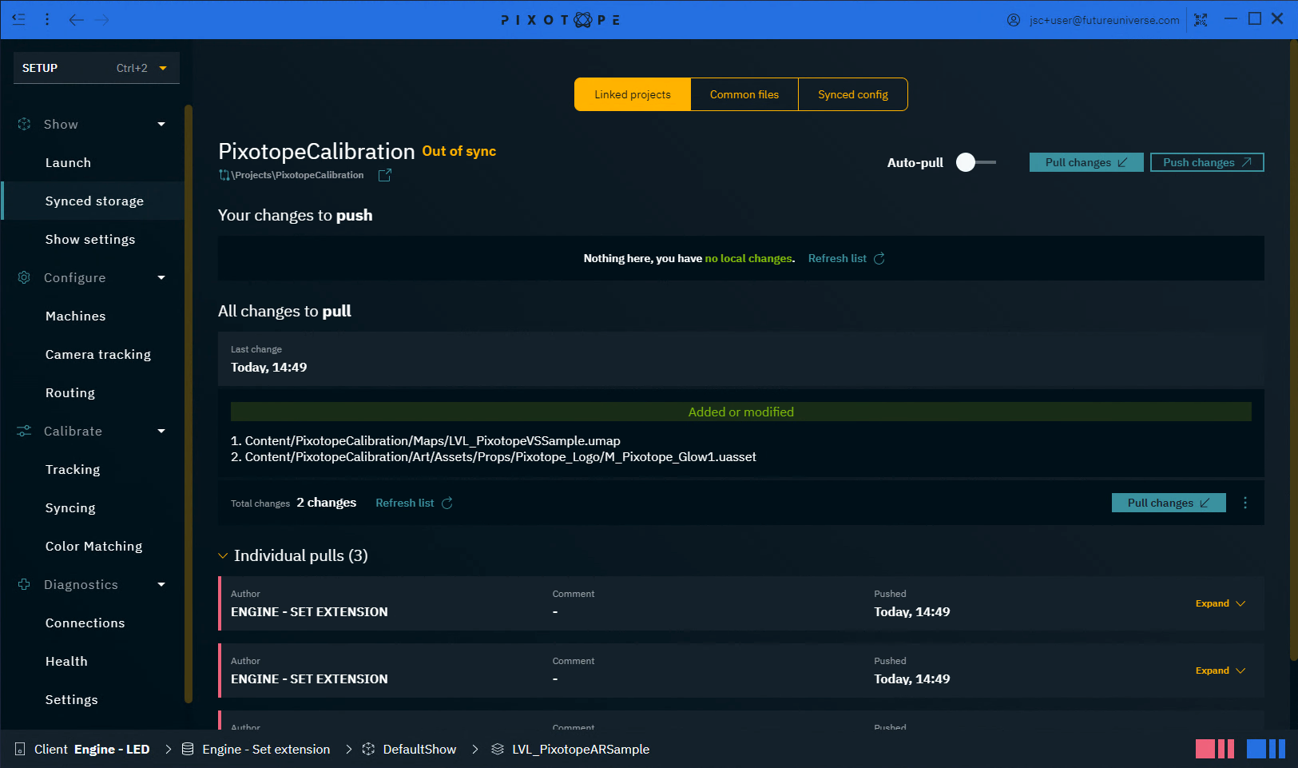
Task: Click DefaultShow in footer breadcrumb
Action: 419,749
